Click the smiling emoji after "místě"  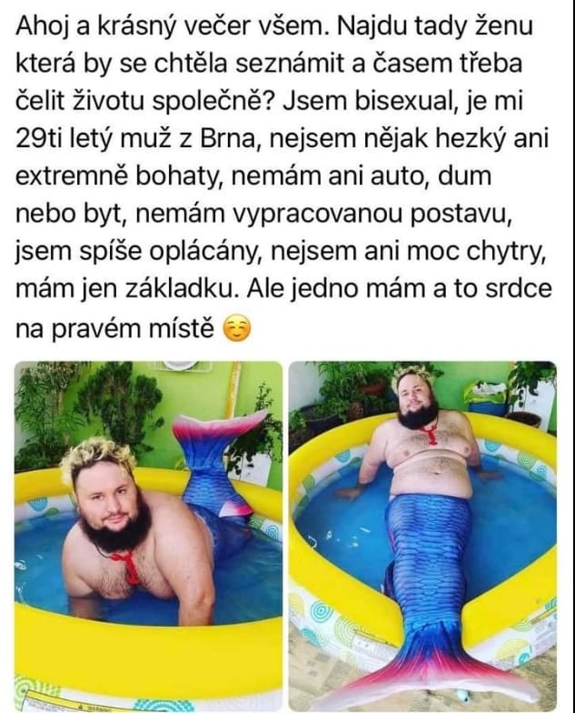[x=237, y=329]
